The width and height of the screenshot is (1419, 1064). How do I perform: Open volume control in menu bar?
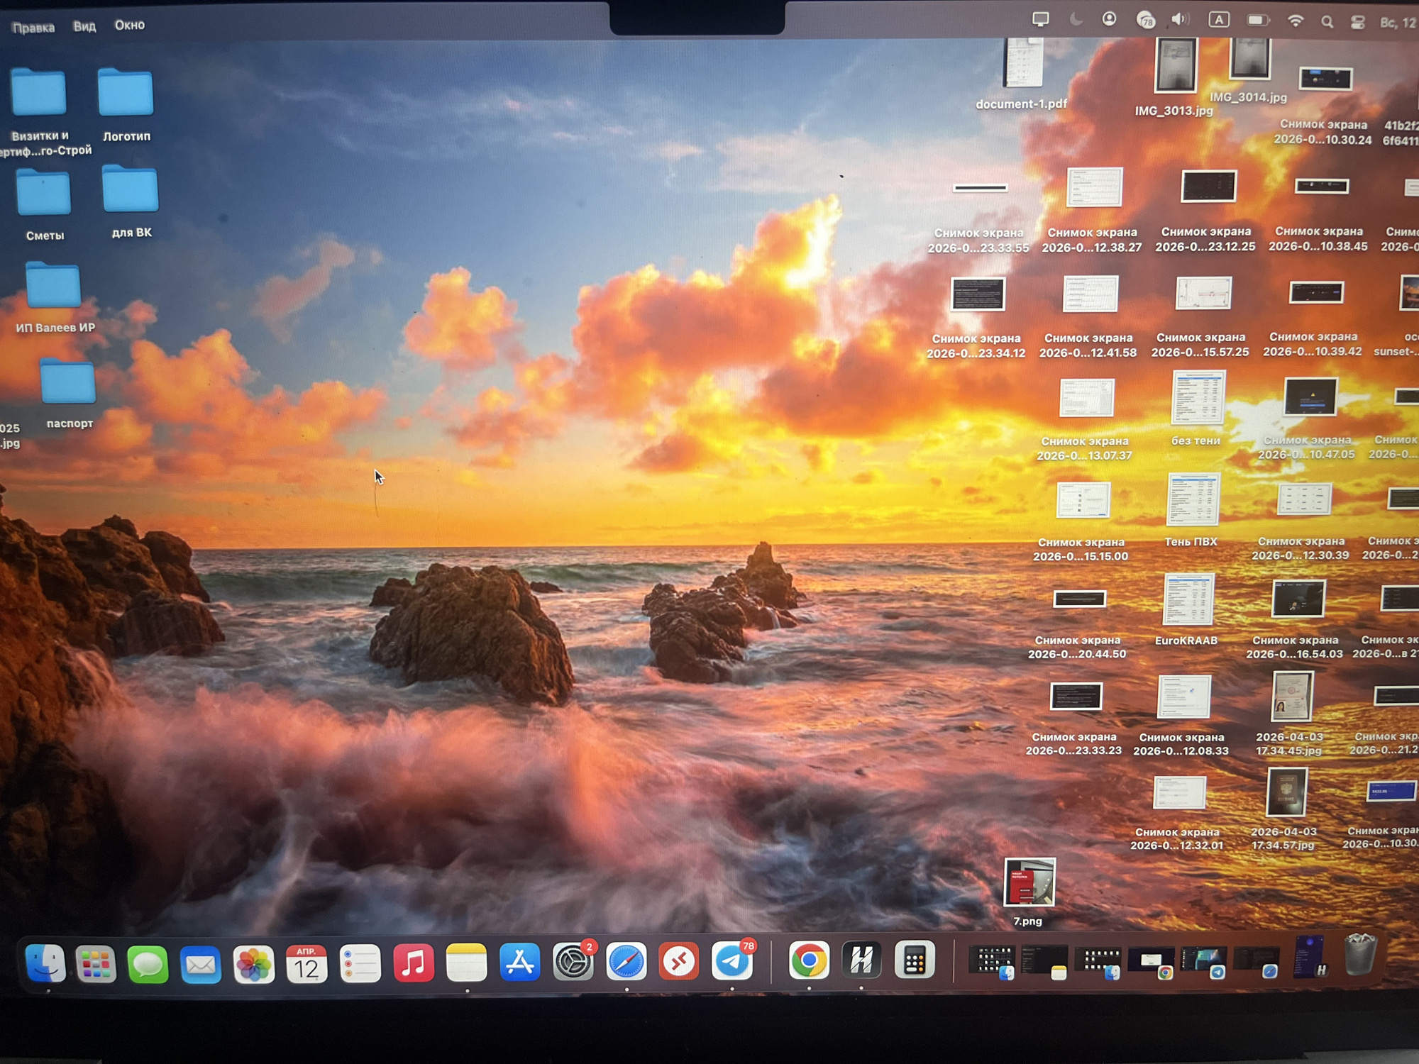(1180, 20)
